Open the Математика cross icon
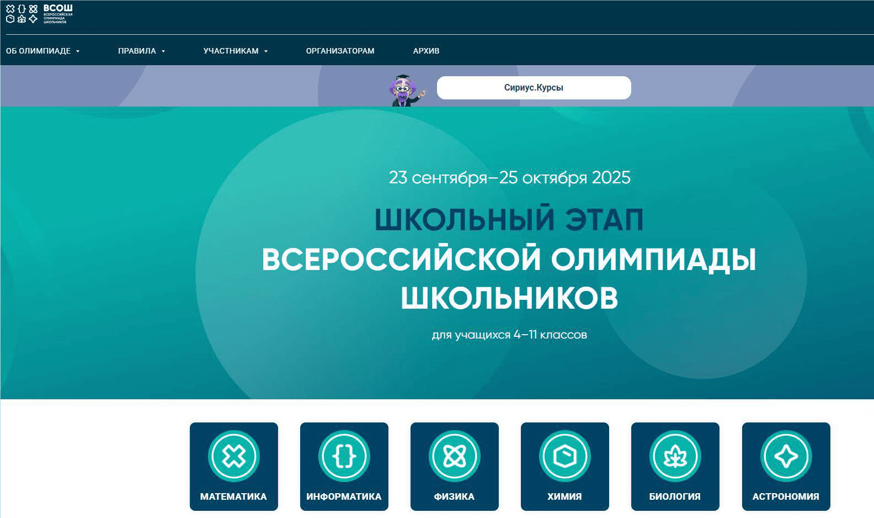This screenshot has height=518, width=874. tap(233, 456)
